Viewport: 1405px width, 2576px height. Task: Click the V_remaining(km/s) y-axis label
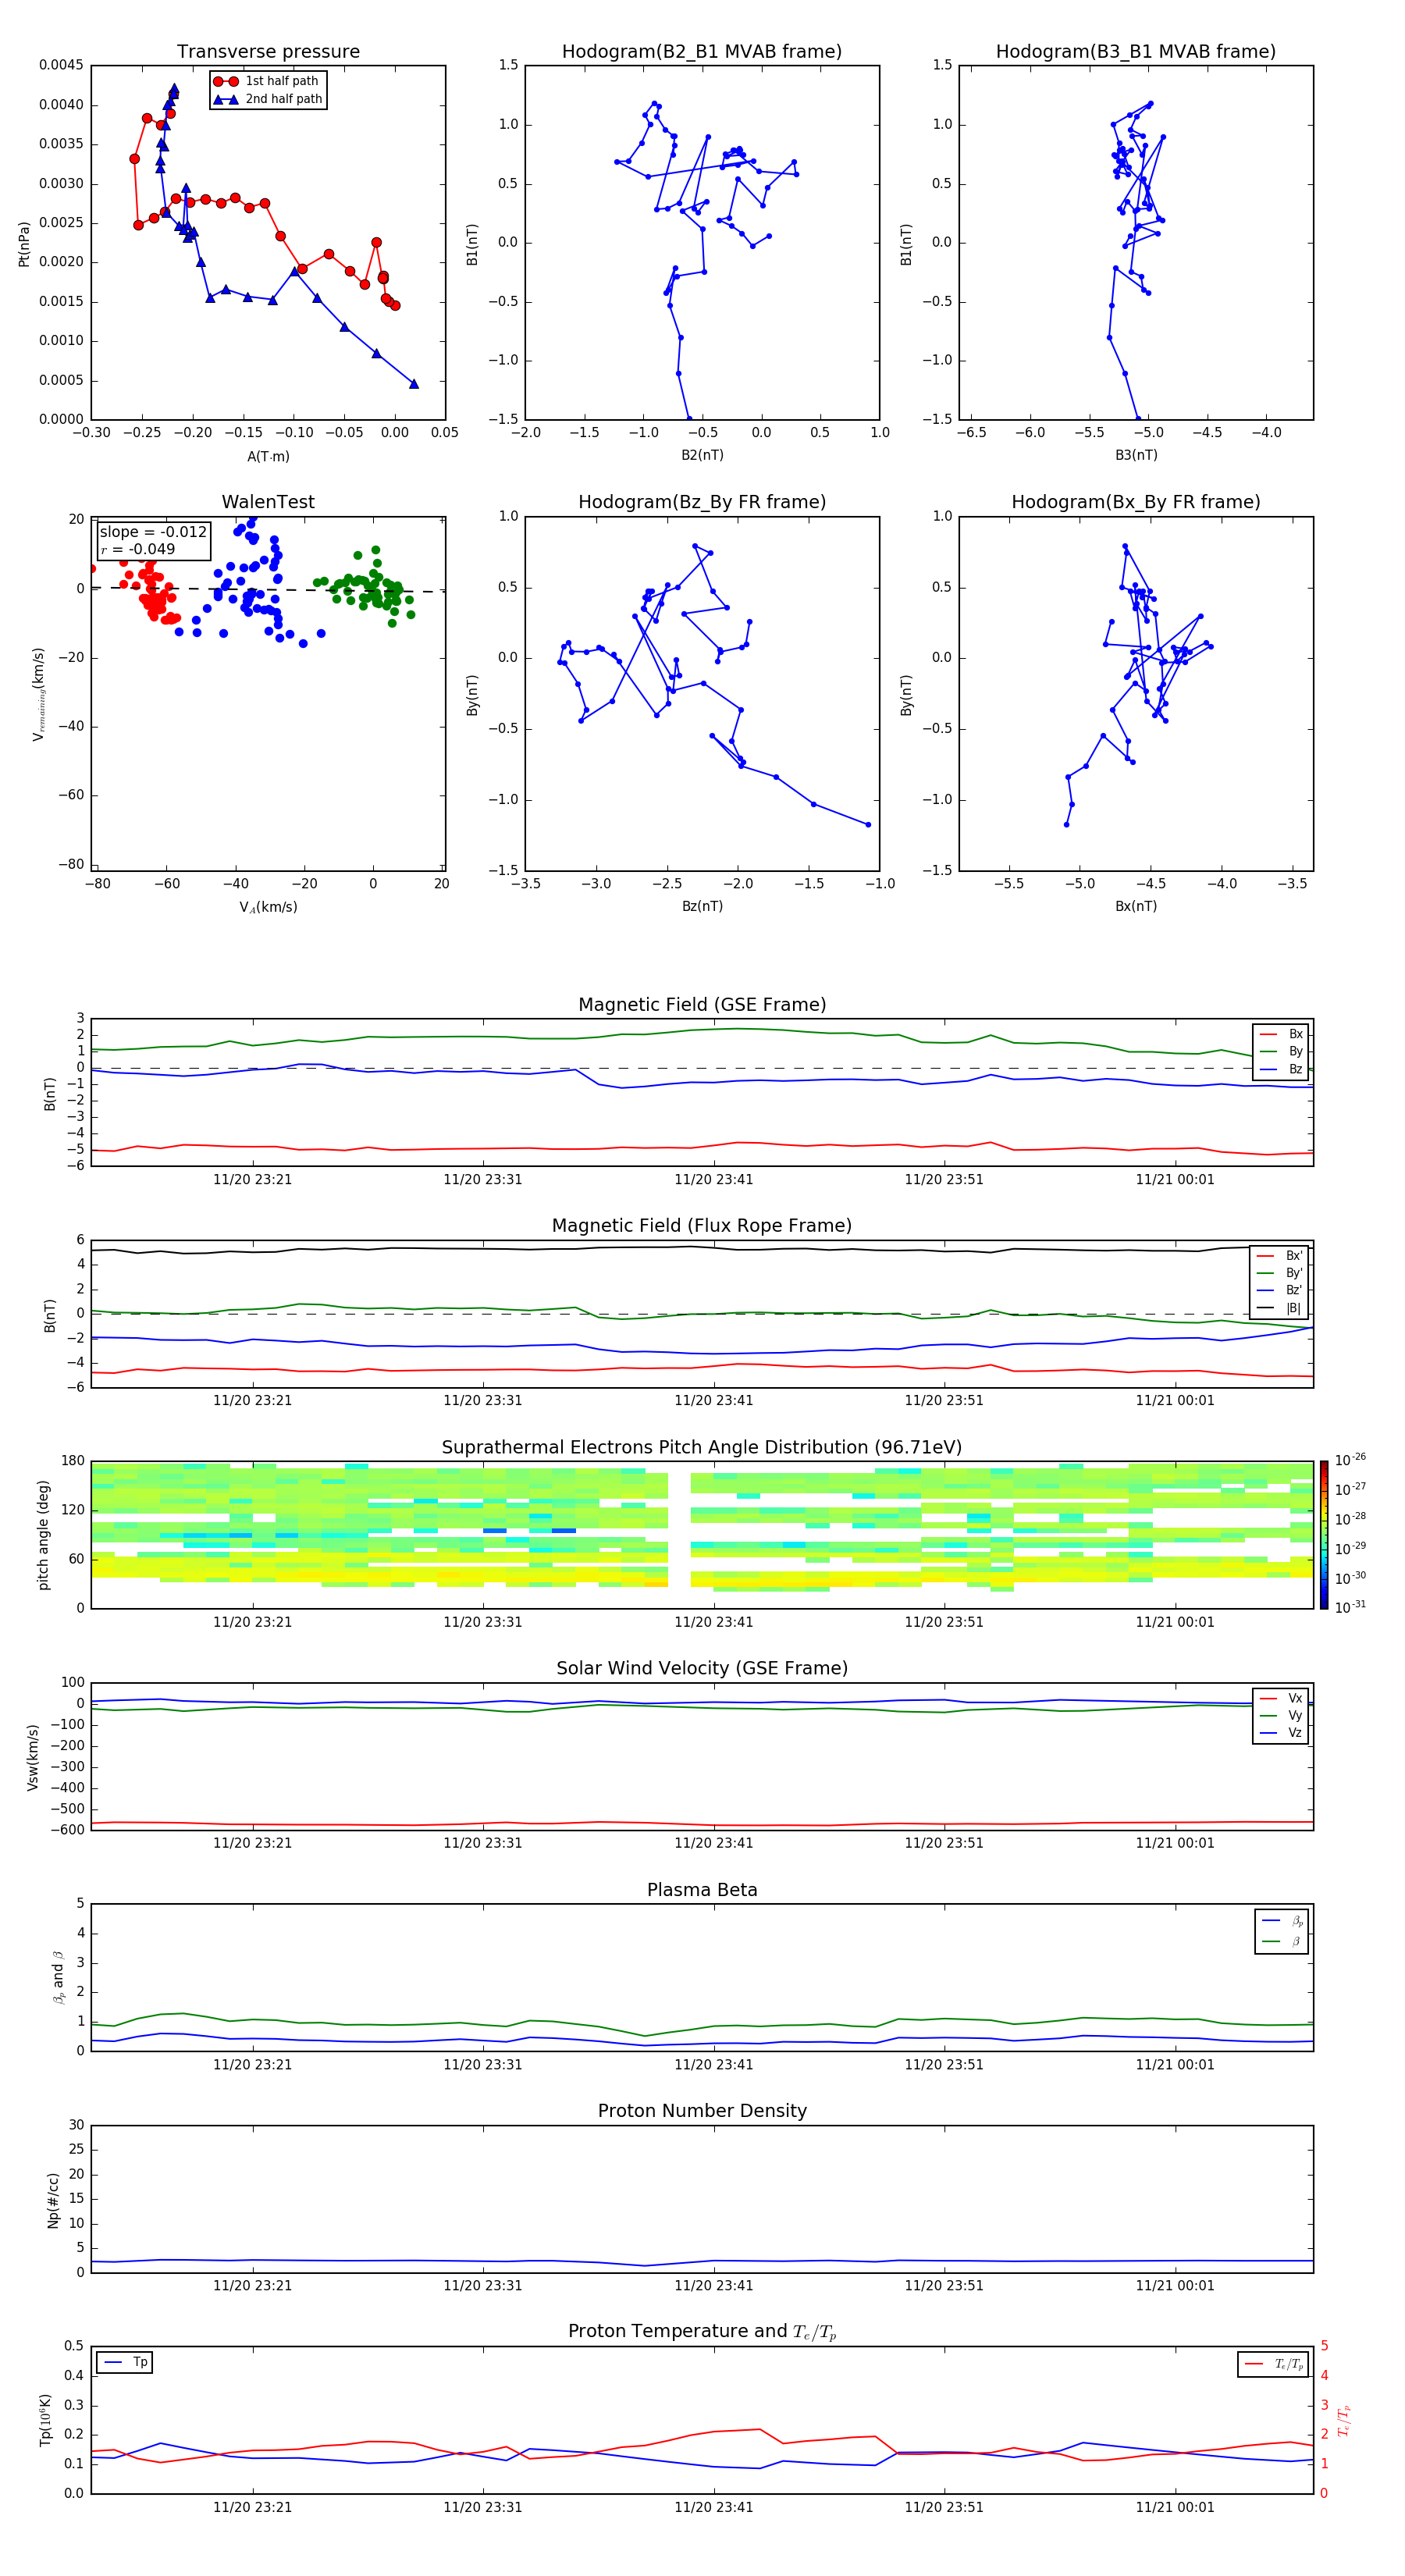click(38, 694)
